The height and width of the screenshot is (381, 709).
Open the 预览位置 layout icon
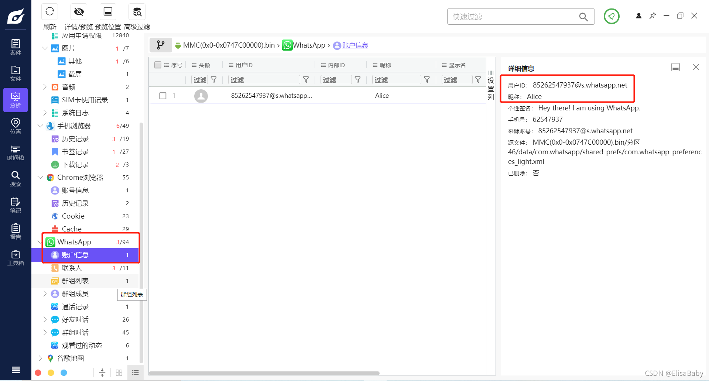[x=108, y=11]
